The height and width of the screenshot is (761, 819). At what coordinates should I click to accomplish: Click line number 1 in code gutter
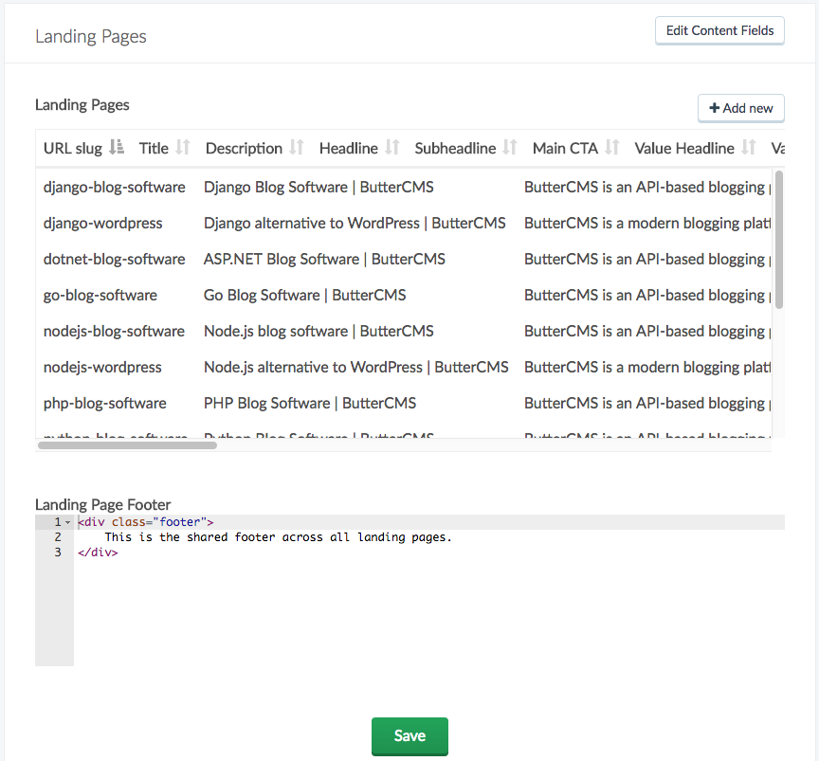point(58,522)
